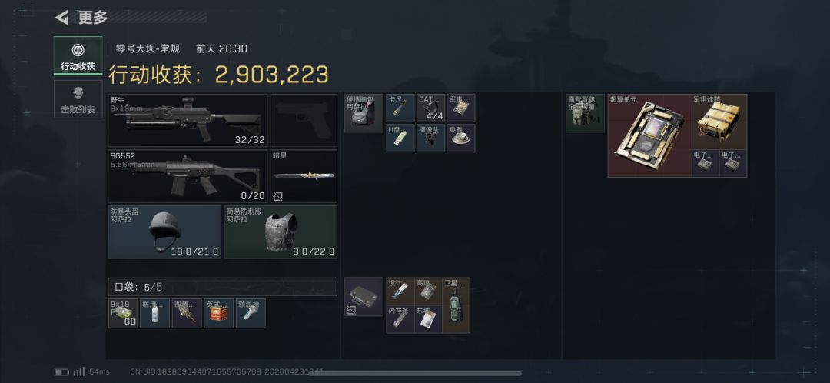Screen dimensions: 830x383
Task: Select the 9x19 ammo stack of 60
Action: click(123, 313)
